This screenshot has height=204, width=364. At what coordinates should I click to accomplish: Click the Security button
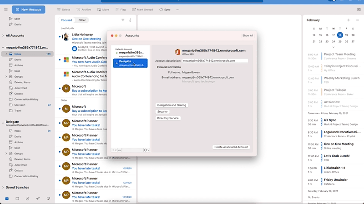(162, 112)
